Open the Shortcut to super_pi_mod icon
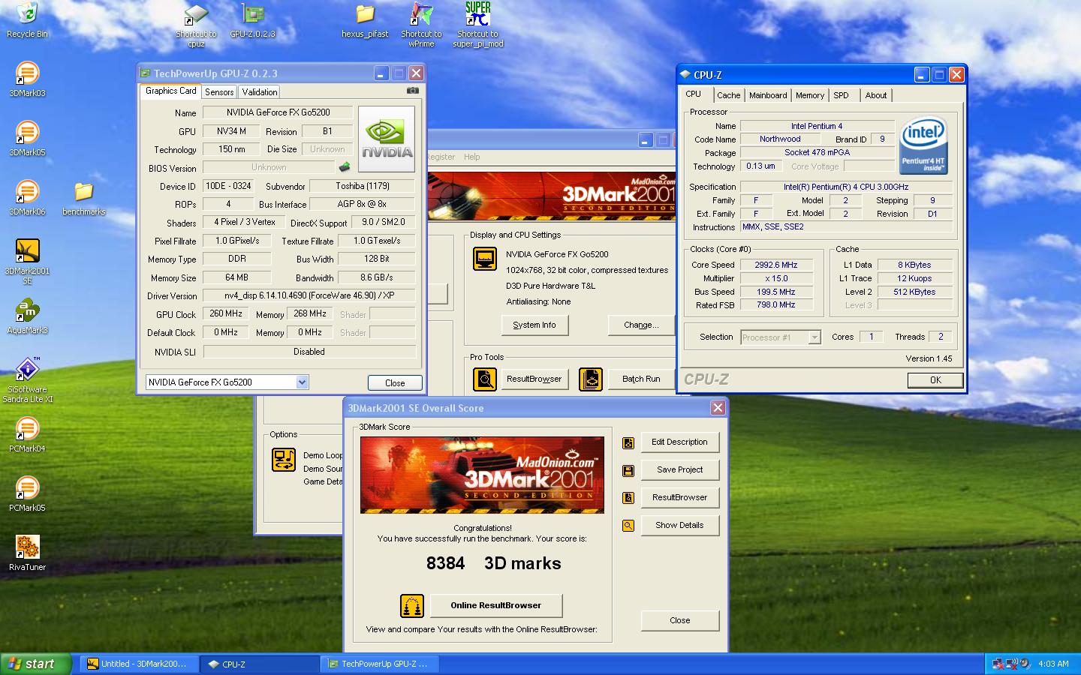Viewport: 1081px width, 675px height. (x=477, y=25)
